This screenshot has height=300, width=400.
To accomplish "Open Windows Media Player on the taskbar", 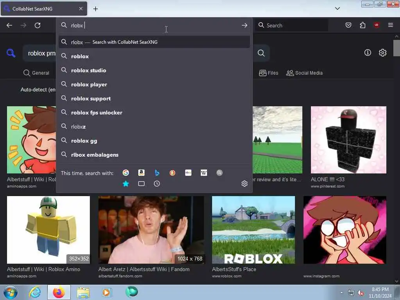I will tap(107, 292).
